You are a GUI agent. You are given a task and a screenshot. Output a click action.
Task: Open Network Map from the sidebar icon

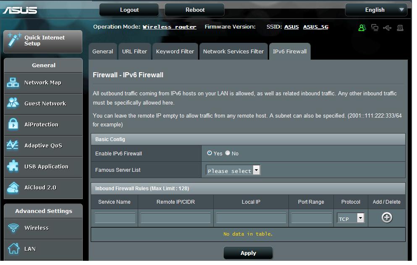click(x=13, y=83)
